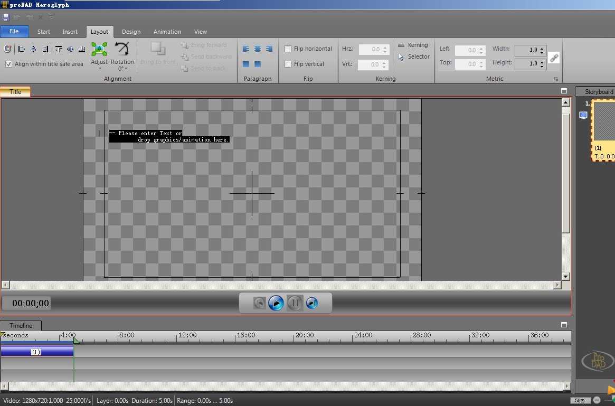Image resolution: width=615 pixels, height=406 pixels.
Task: Select the placeholder text box on canvas
Action: 169,137
